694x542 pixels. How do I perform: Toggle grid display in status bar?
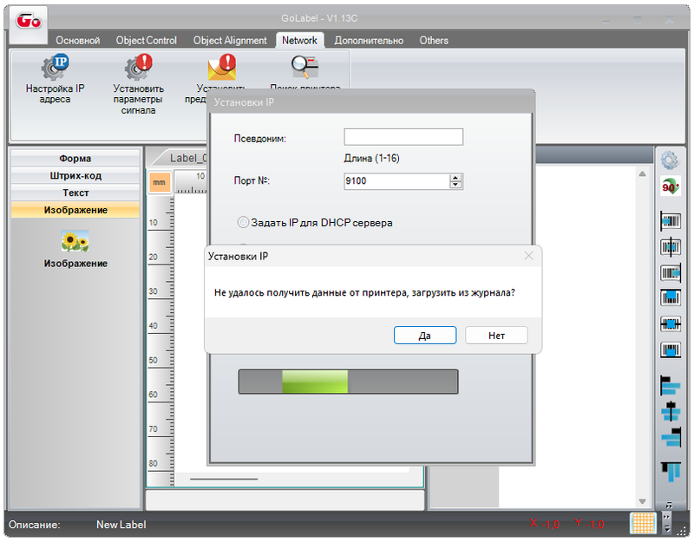pos(643,524)
